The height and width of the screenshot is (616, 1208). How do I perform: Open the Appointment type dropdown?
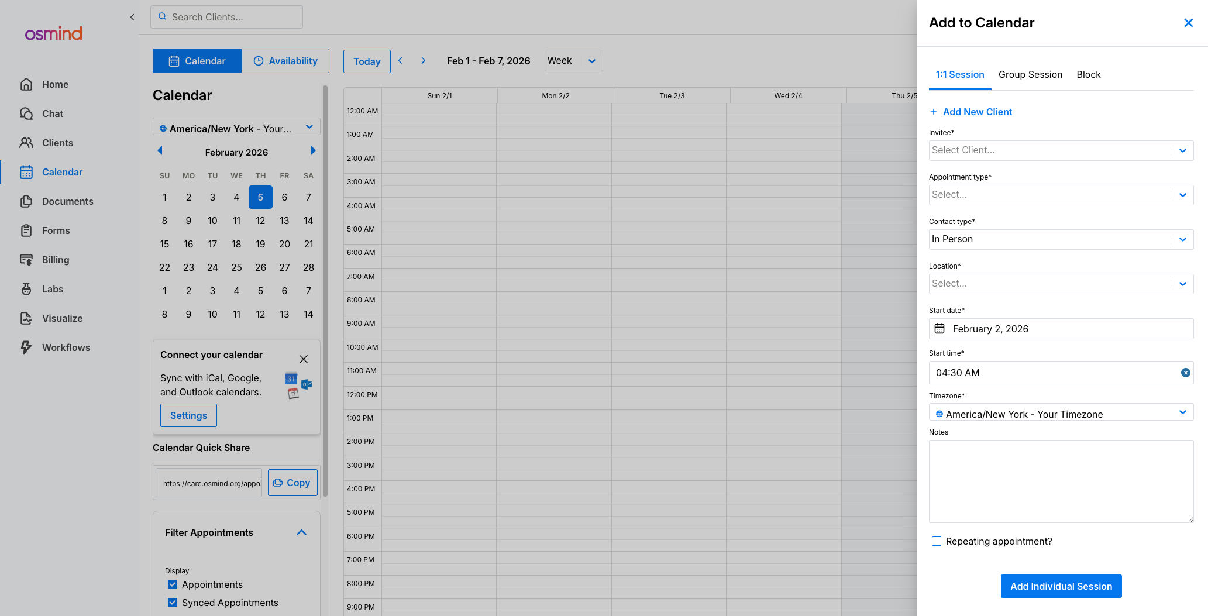pos(1061,195)
